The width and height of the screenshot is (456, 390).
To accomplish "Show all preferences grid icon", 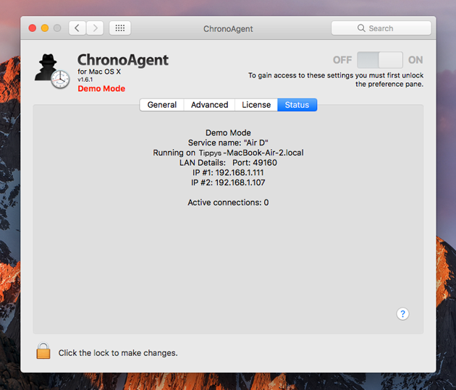I will tap(120, 28).
